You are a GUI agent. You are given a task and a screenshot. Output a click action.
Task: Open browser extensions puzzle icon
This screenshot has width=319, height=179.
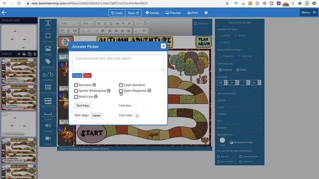[x=300, y=3]
